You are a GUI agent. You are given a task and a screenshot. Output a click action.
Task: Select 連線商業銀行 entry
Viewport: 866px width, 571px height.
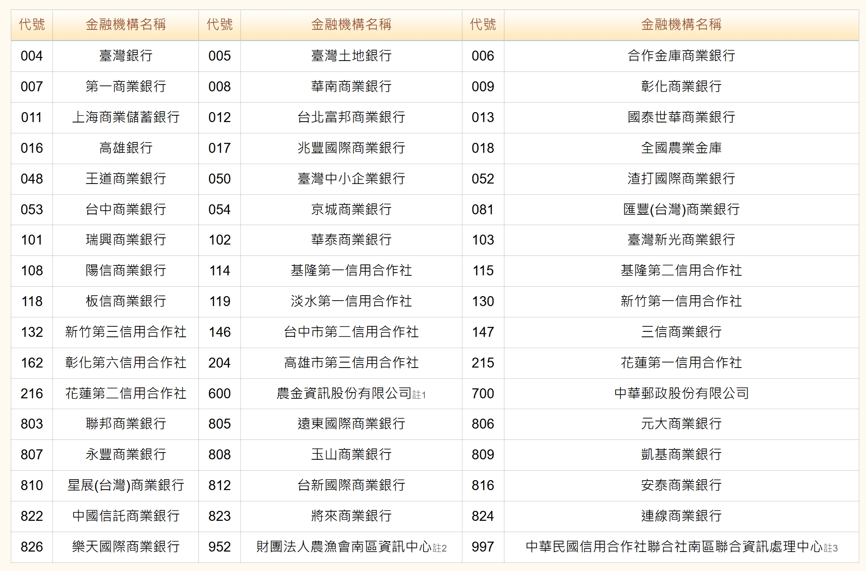681,516
